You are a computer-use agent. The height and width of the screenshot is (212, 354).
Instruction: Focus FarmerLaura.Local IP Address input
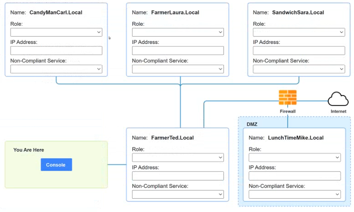tap(178, 51)
